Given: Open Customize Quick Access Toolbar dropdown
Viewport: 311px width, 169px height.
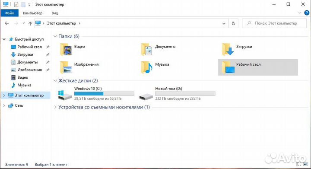Looking at the screenshot, I should (29, 5).
